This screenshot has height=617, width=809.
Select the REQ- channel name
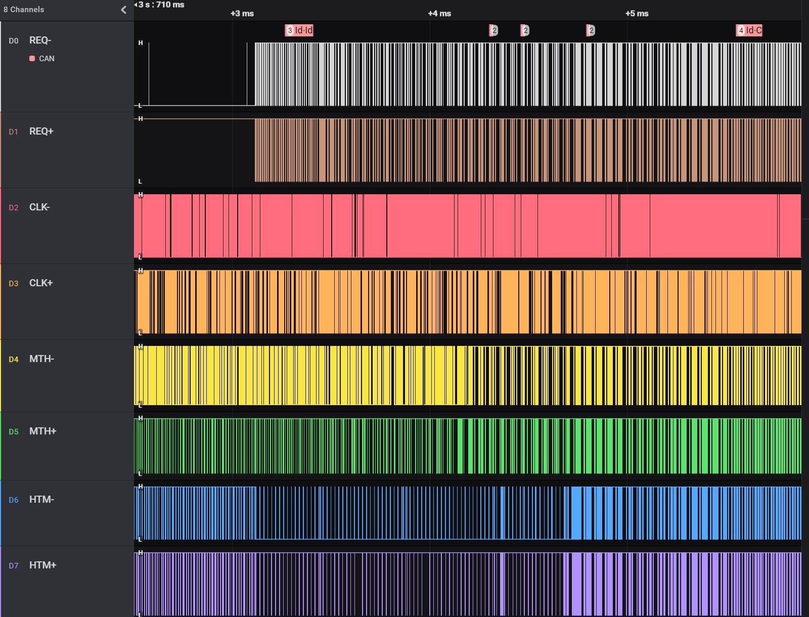click(40, 40)
